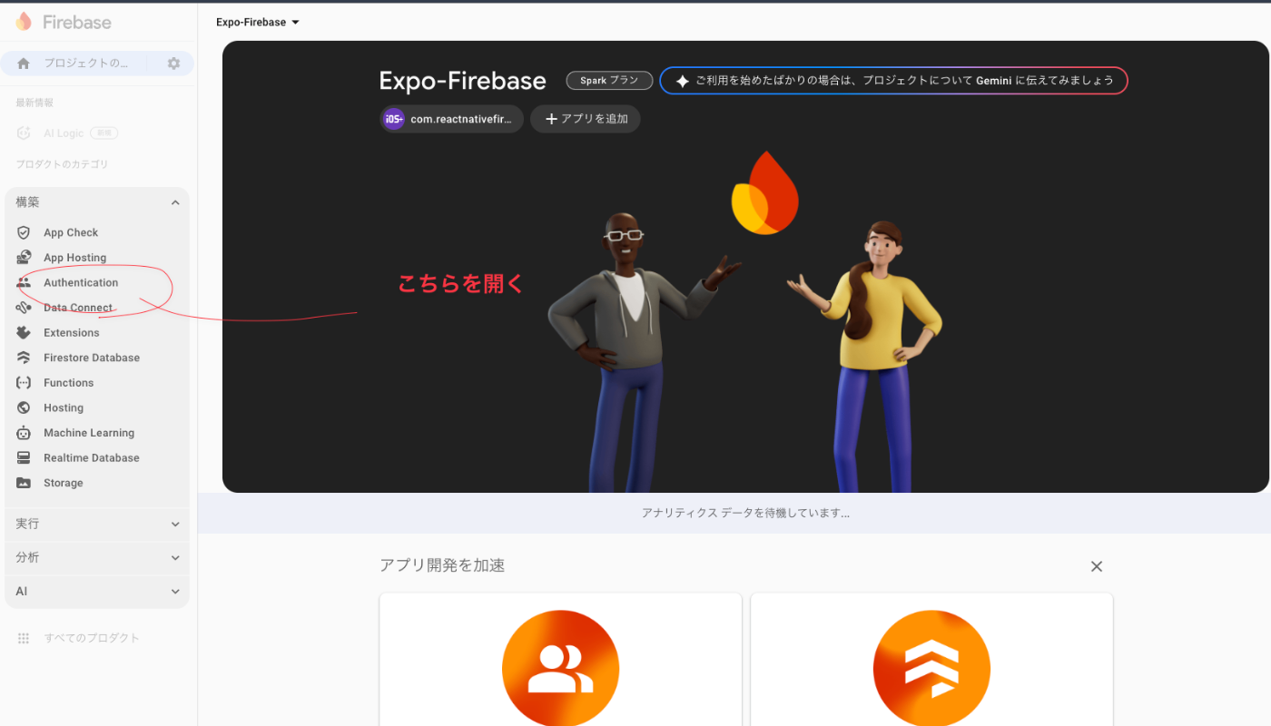Open project settings gear icon
This screenshot has width=1271, height=726.
pyautogui.click(x=173, y=64)
